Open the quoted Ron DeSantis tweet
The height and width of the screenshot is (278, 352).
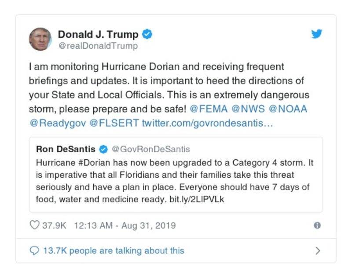[176, 180]
